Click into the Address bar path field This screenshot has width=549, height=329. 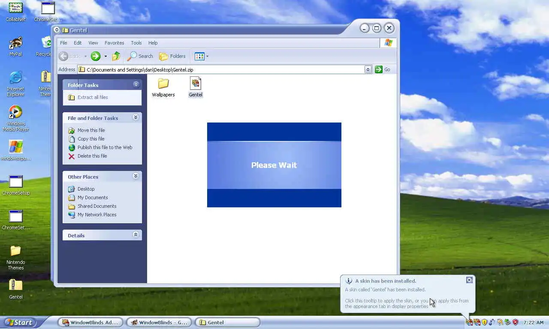220,69
